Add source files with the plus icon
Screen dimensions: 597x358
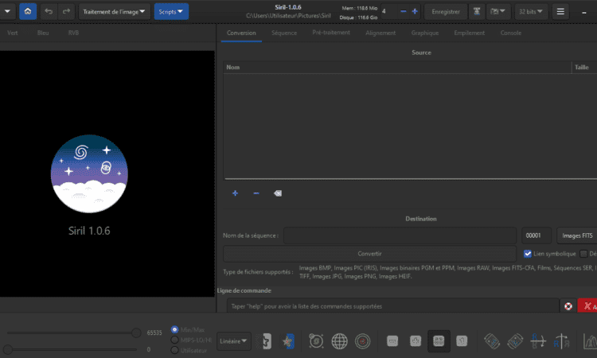235,193
